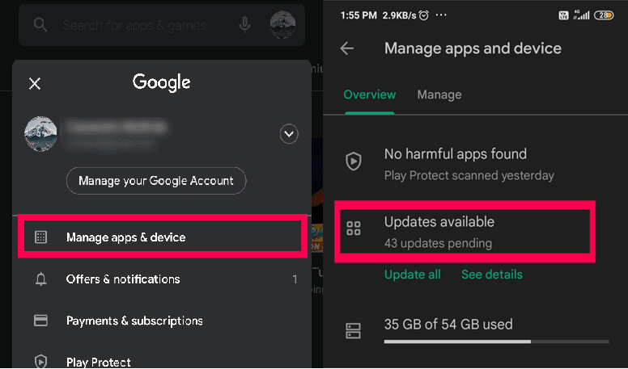Open Payments & subscriptions

(x=134, y=321)
